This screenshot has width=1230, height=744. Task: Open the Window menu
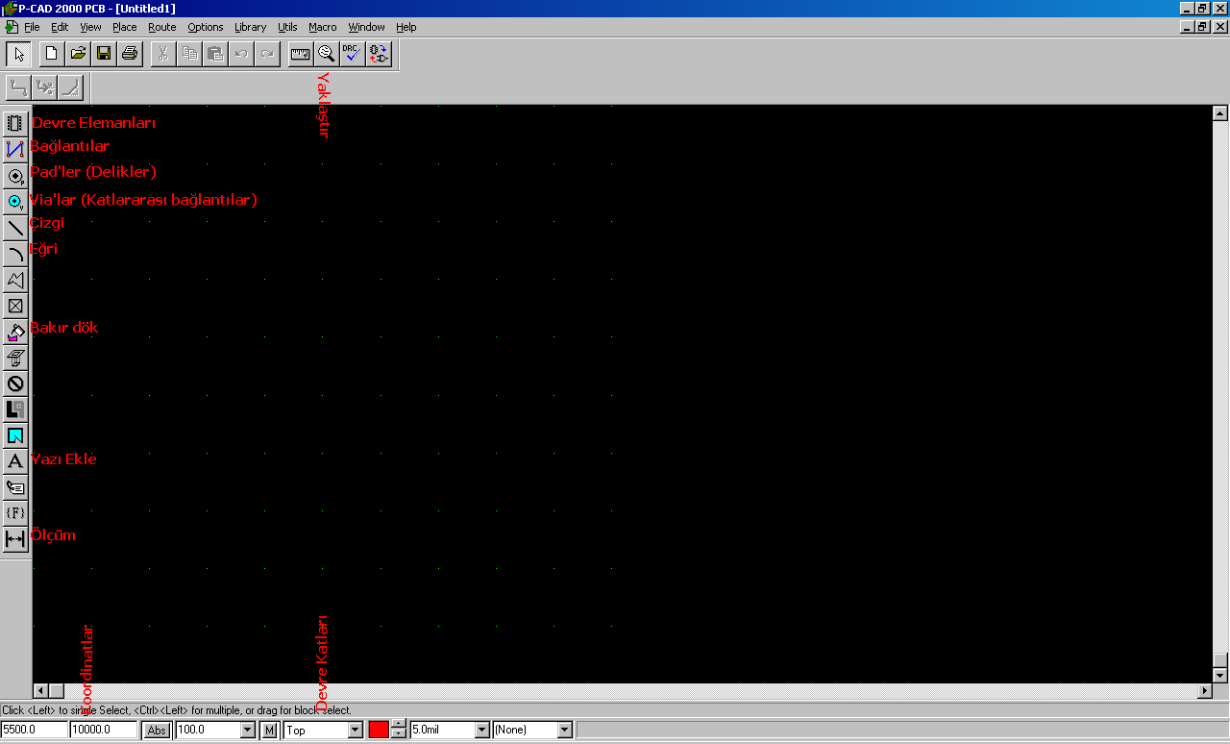click(366, 27)
